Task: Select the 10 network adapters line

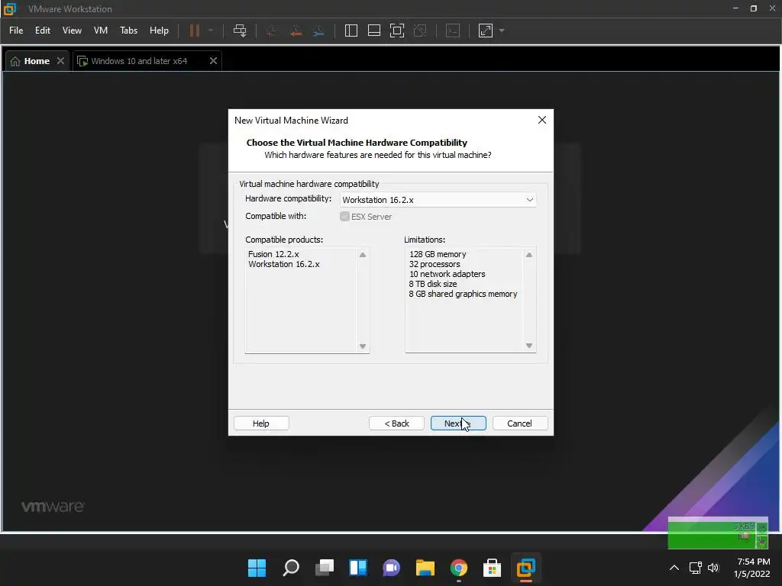Action: point(447,274)
